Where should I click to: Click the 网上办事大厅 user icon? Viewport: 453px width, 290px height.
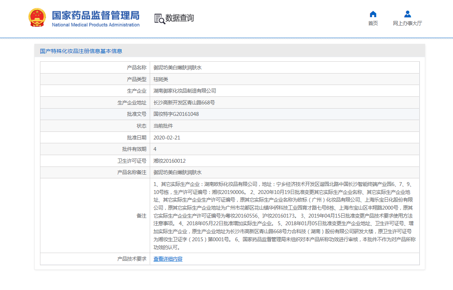[407, 14]
